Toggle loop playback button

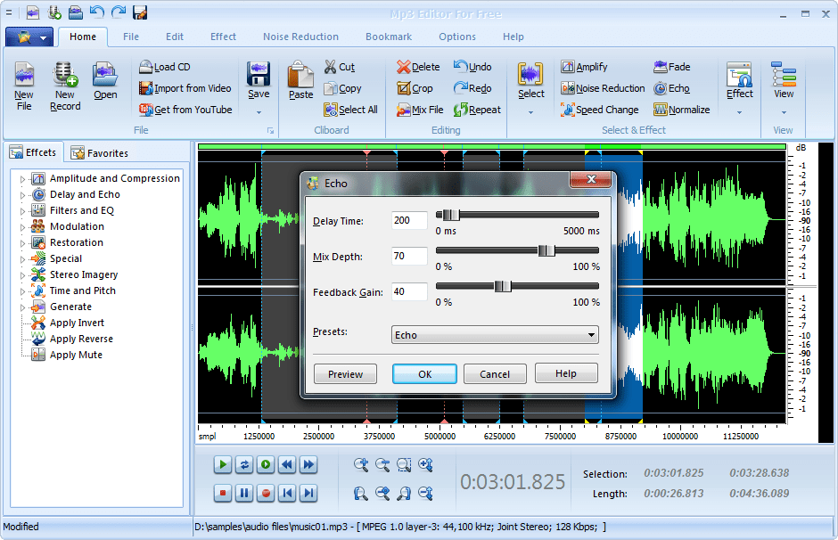click(x=244, y=464)
